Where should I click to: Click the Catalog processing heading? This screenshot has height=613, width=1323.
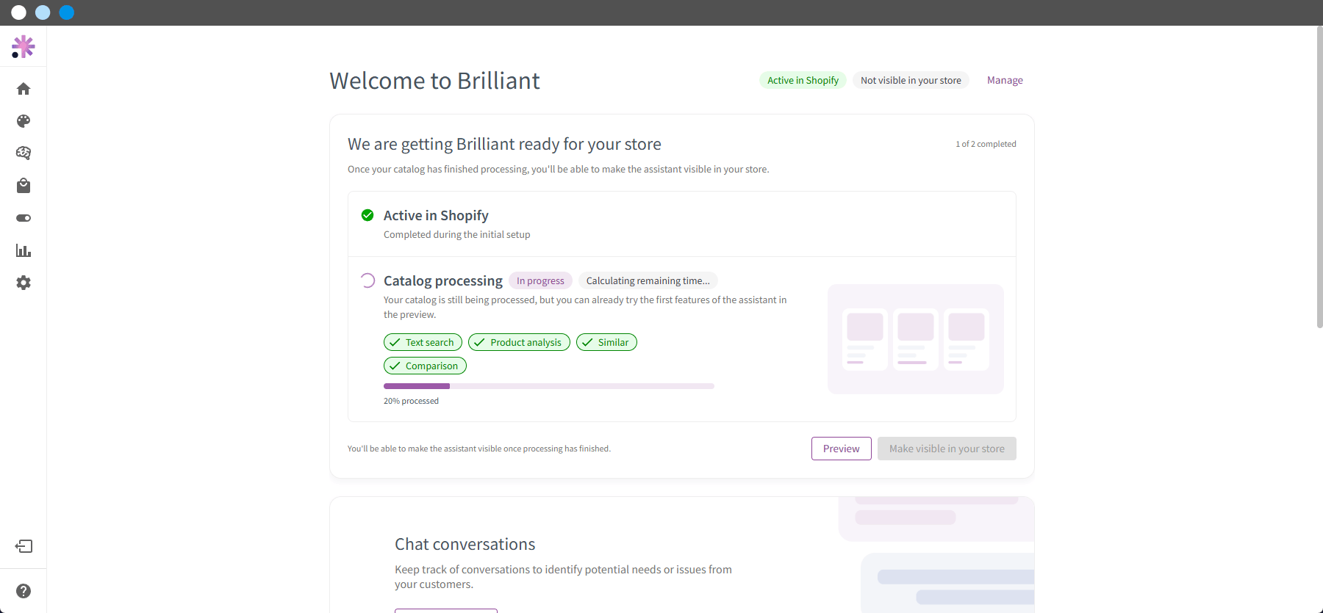point(443,280)
